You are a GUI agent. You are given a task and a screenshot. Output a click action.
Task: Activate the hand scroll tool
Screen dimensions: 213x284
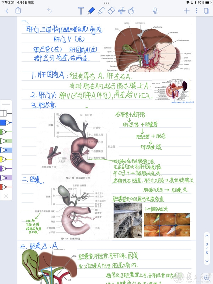tap(131, 11)
